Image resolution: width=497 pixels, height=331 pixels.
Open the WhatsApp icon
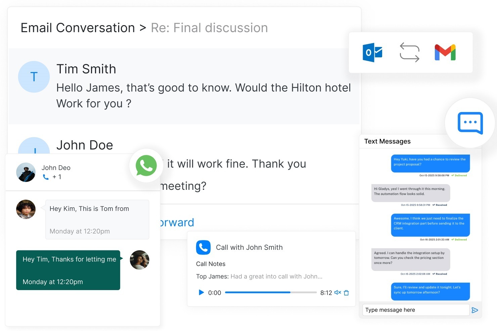[x=146, y=166]
